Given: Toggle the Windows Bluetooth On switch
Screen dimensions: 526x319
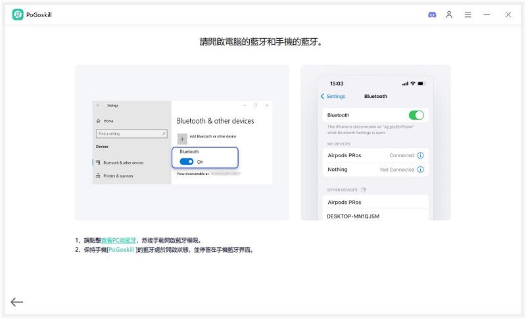Looking at the screenshot, I should 187,161.
